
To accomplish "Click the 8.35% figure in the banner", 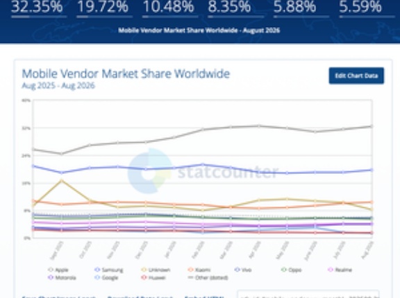I will pyautogui.click(x=229, y=6).
